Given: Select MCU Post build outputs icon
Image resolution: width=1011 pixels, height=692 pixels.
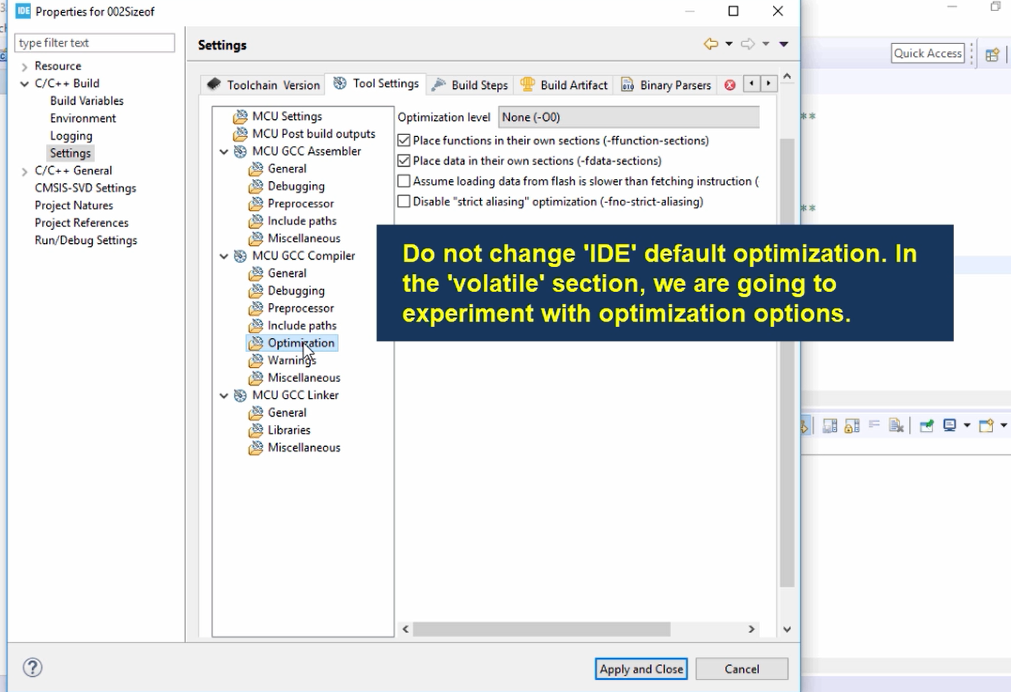Looking at the screenshot, I should coord(240,134).
